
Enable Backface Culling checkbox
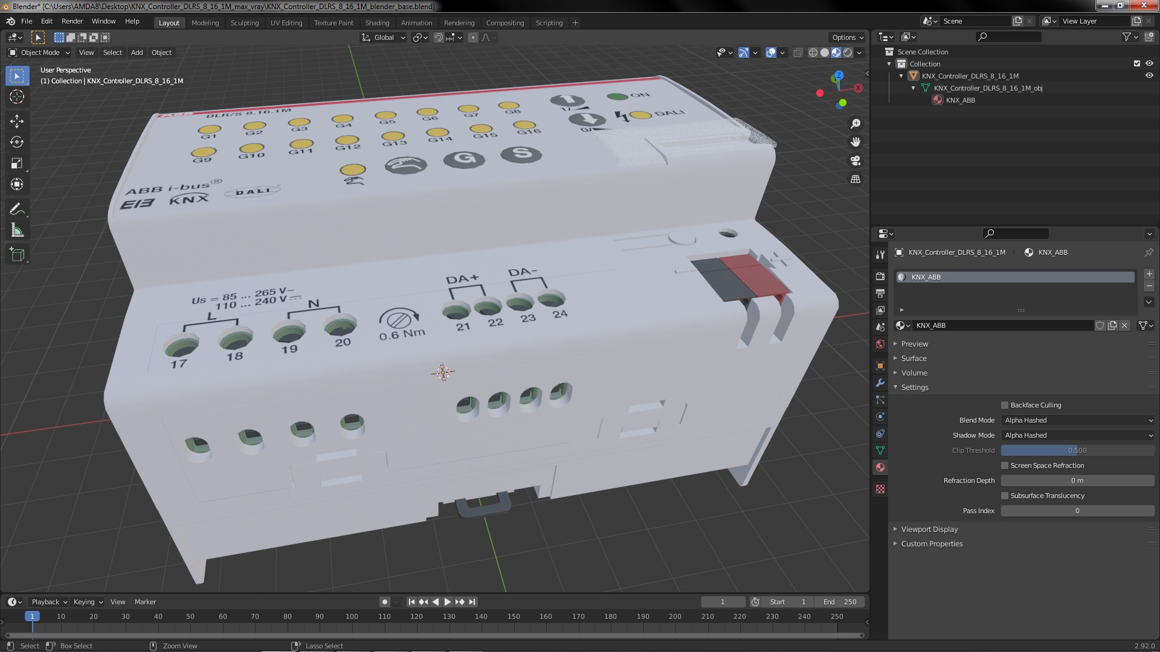click(1005, 405)
